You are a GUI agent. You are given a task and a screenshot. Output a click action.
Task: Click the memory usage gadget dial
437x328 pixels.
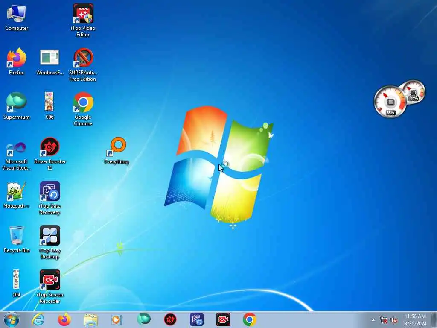pos(414,92)
